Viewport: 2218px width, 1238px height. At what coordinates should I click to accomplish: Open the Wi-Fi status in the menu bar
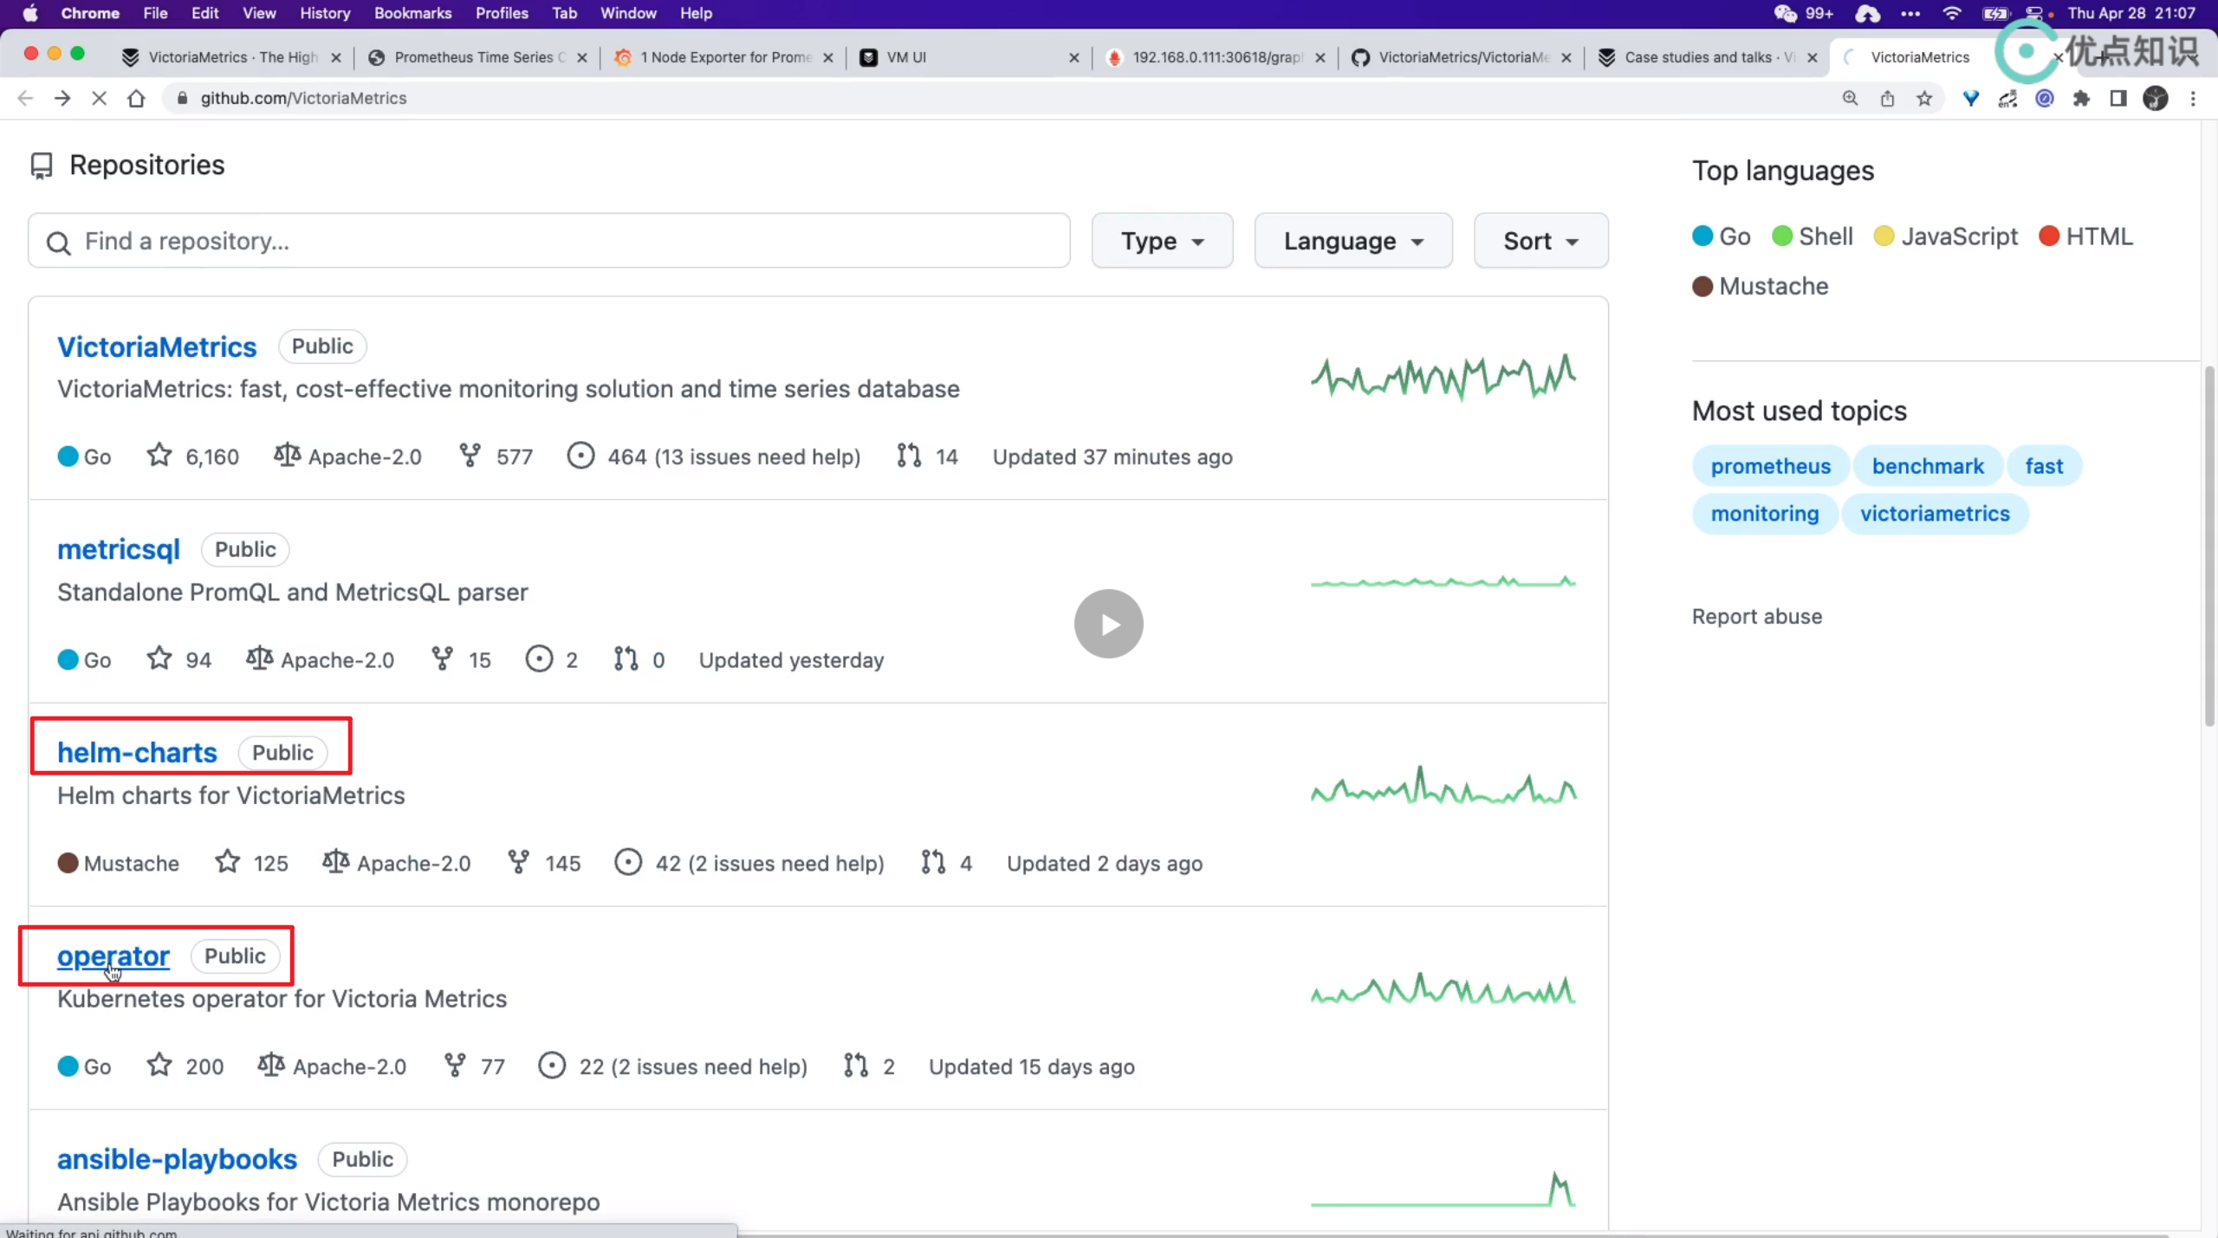(1952, 13)
